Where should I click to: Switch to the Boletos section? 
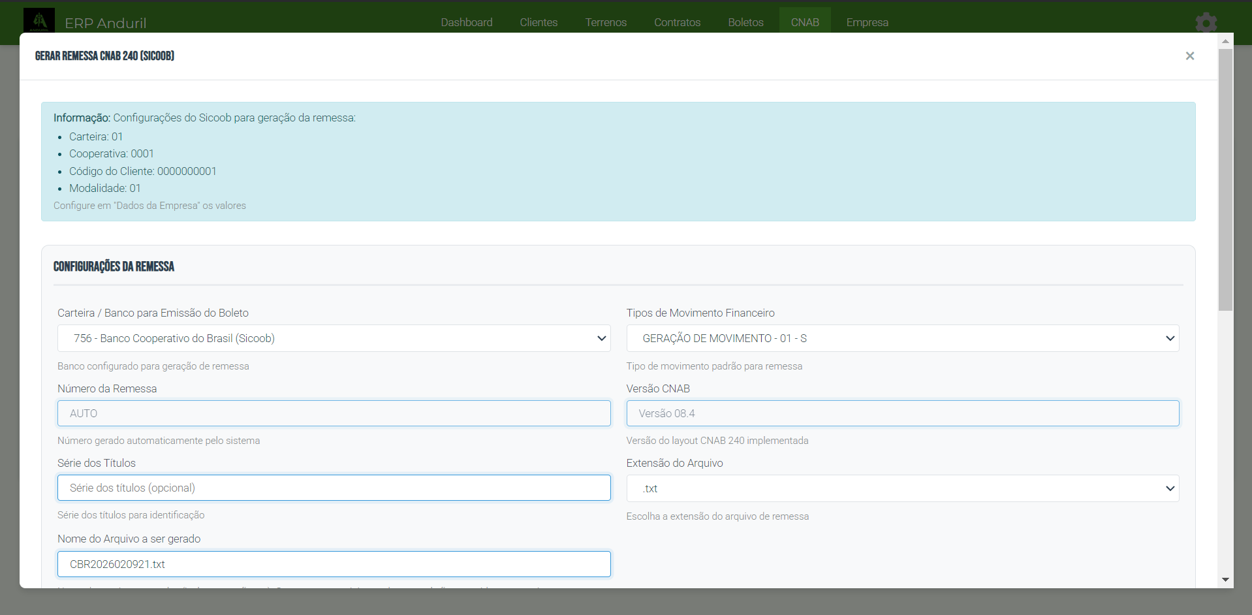(745, 22)
